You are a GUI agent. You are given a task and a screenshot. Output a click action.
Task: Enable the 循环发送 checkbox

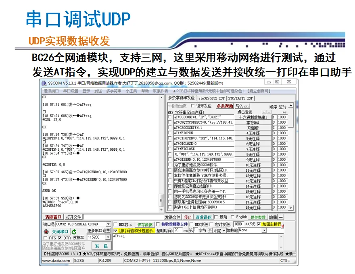coord(193,106)
